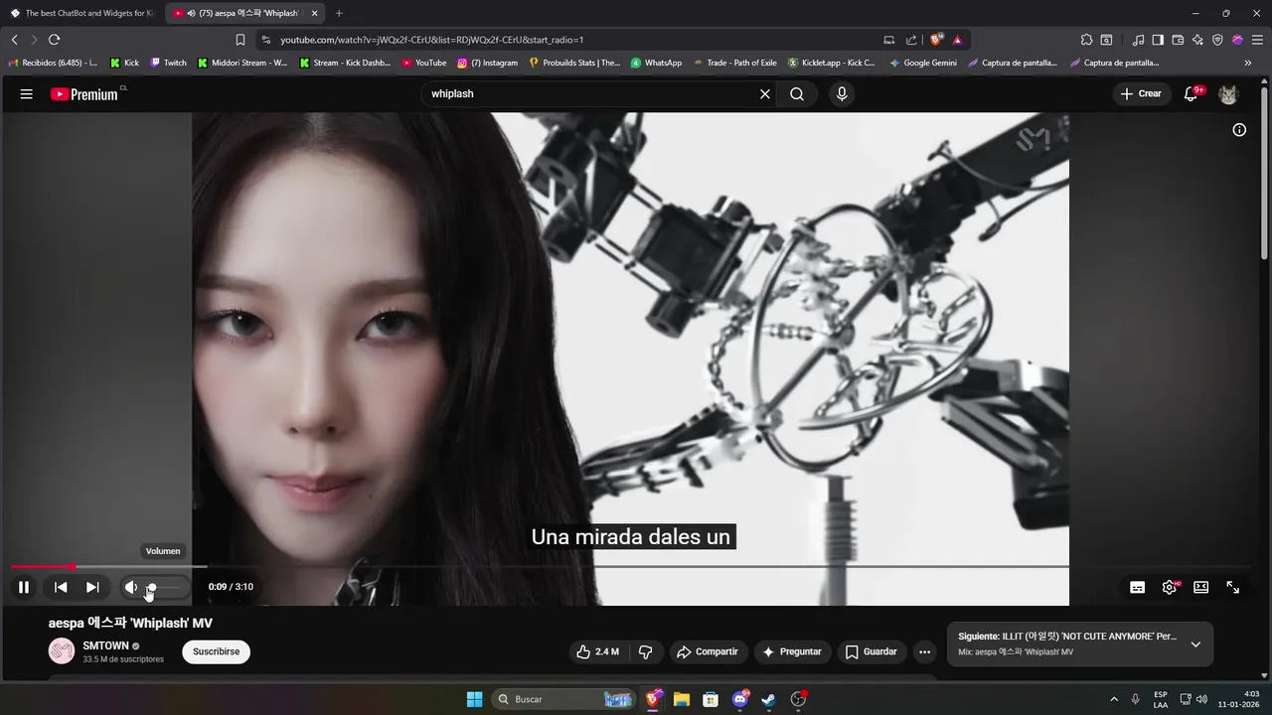The image size is (1272, 715).
Task: Open the Preguntar AI button
Action: point(791,651)
